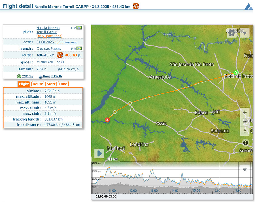Expand the map layers dropdown arrow

(x=245, y=33)
